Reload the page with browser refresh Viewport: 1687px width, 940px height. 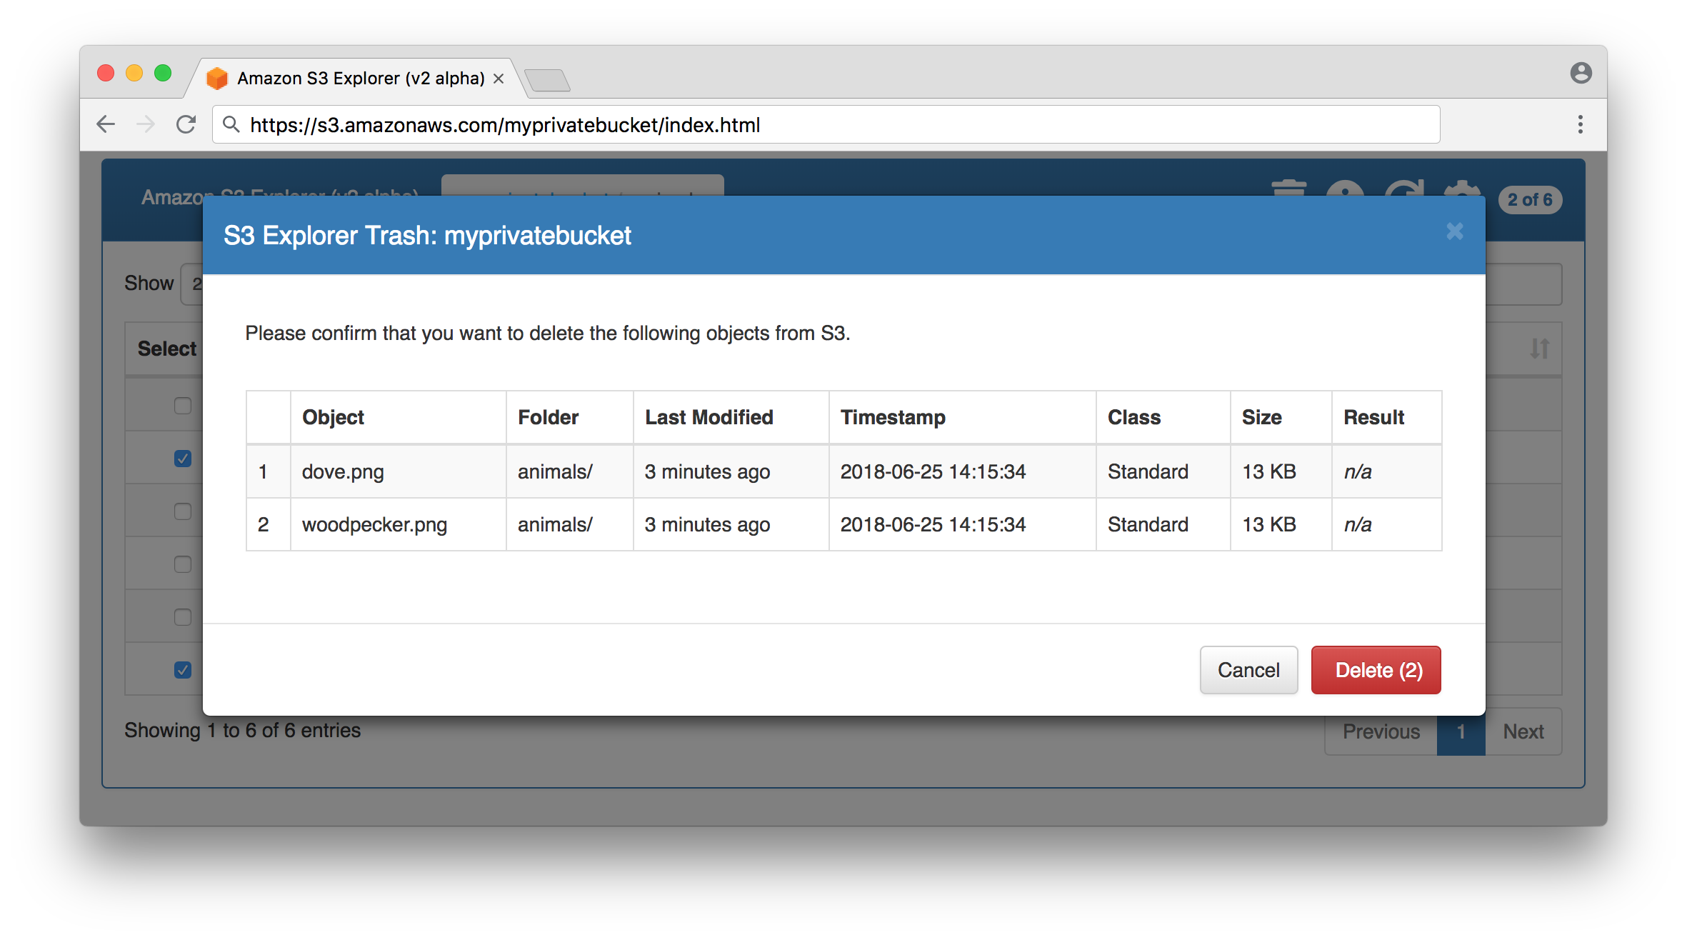pyautogui.click(x=186, y=125)
